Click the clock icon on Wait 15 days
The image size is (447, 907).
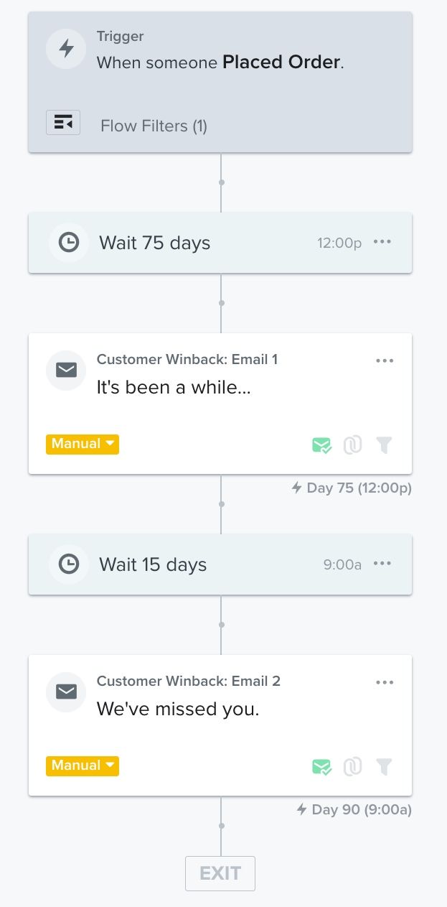[x=69, y=564]
